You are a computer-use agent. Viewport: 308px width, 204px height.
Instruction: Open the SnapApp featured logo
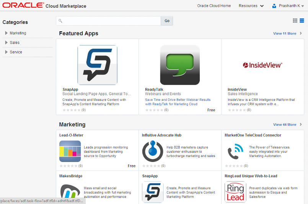(x=98, y=65)
